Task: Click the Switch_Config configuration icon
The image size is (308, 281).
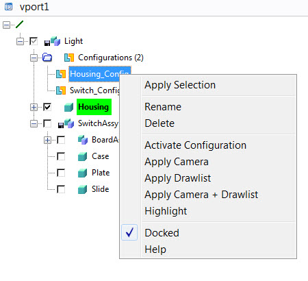Action: (x=61, y=90)
